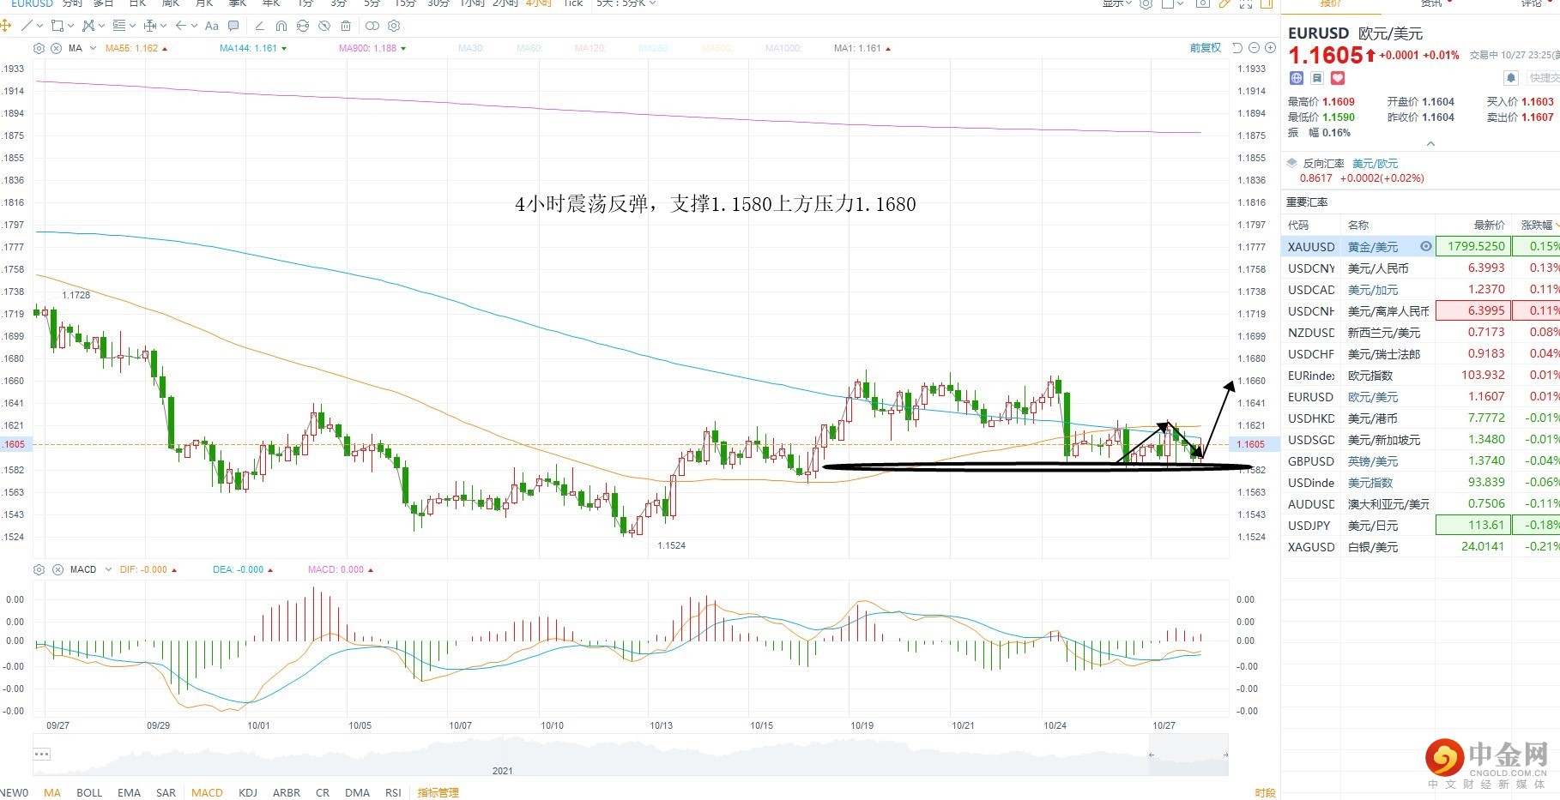
Task: Remove the MA indicator
Action: [56, 48]
